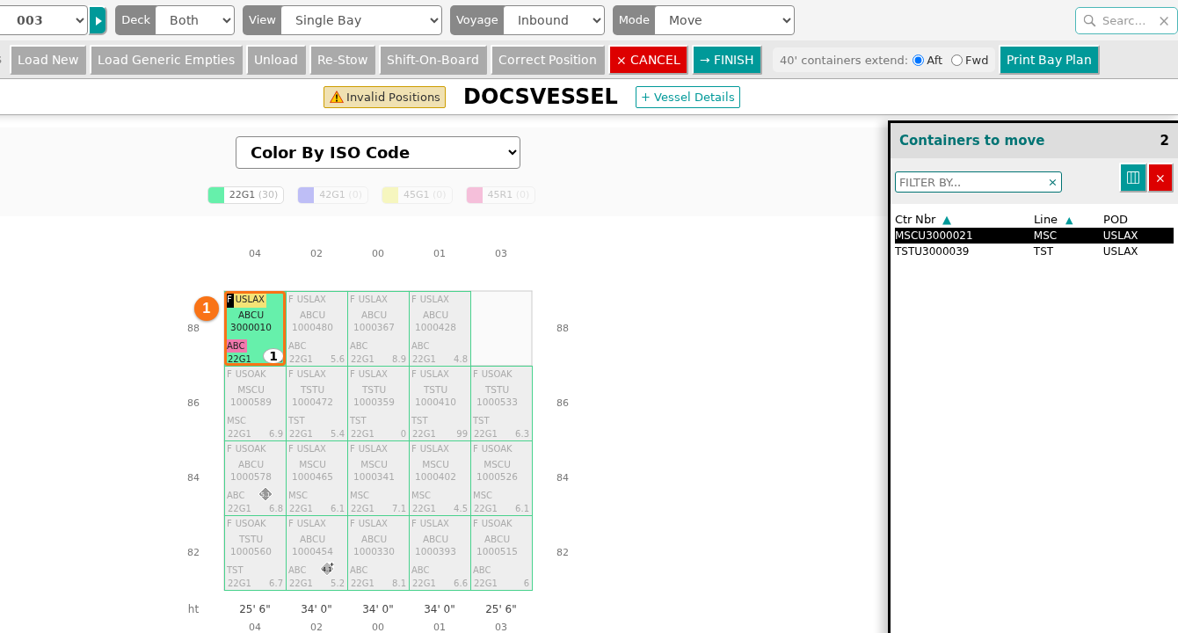Cancel the current move operation
Screen dimensions: 1178x633
tap(649, 60)
